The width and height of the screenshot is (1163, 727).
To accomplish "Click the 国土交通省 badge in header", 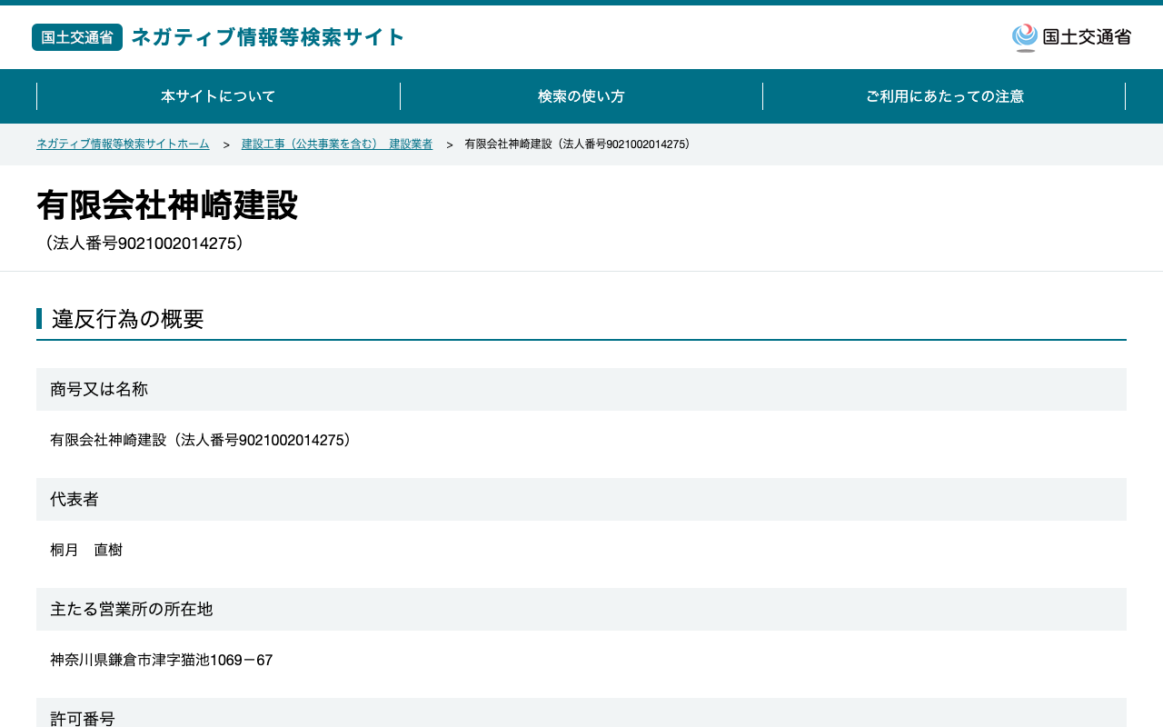I will (77, 37).
